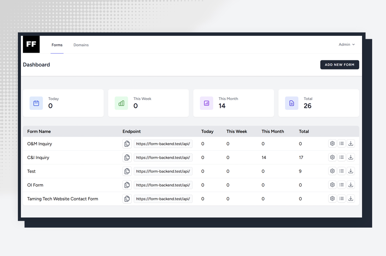The height and width of the screenshot is (256, 386).
Task: Open the Admin user dropdown
Action: [x=347, y=45]
